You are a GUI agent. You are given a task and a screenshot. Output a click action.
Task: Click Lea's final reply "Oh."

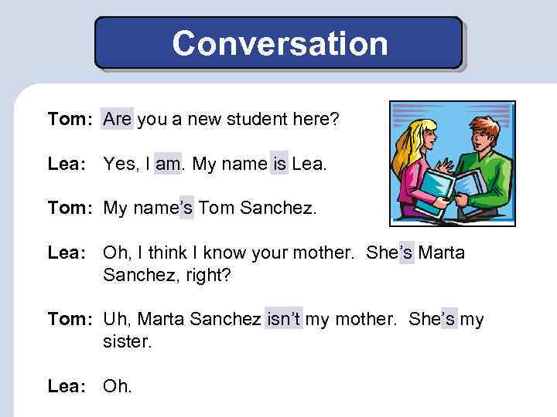(x=118, y=385)
